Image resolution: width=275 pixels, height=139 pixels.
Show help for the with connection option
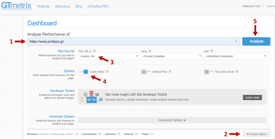click(212, 51)
